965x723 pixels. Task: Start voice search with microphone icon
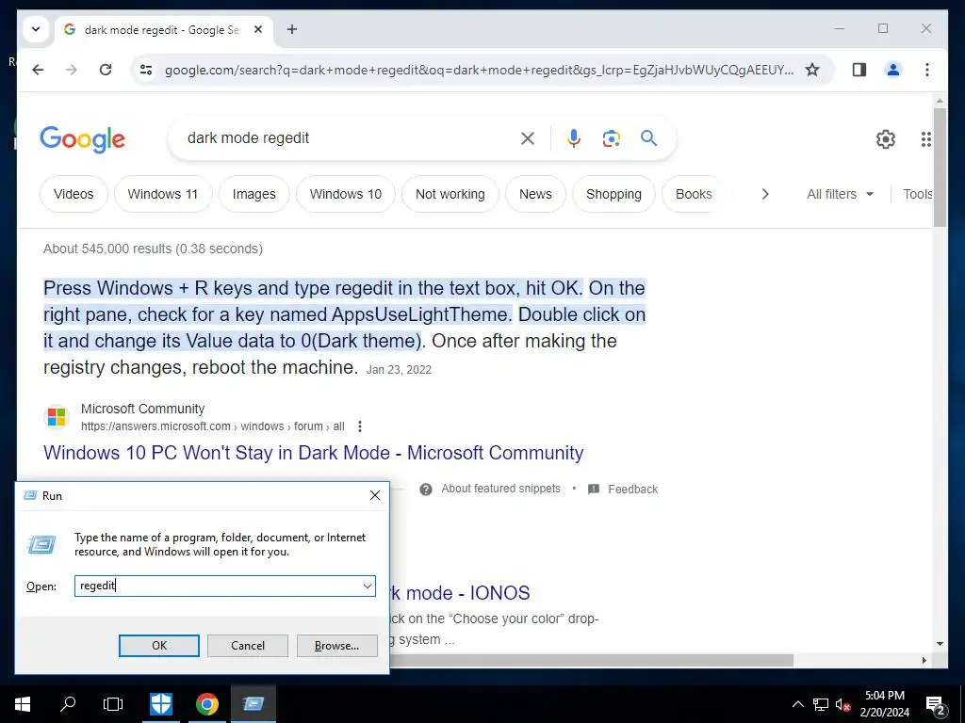click(x=574, y=138)
